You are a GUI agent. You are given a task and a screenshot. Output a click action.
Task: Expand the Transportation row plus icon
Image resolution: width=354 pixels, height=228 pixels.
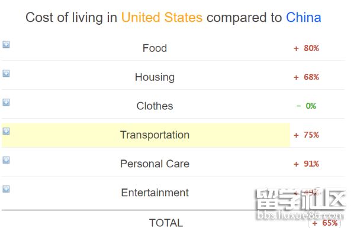[x=6, y=131]
